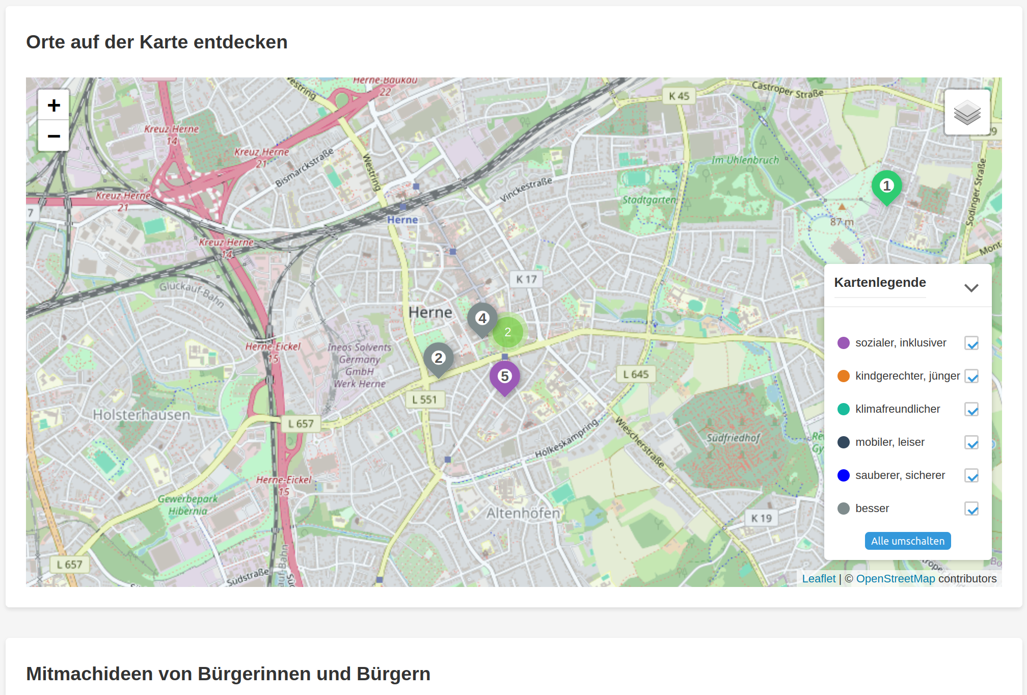This screenshot has width=1027, height=695.
Task: Open the Leaflet attribution link
Action: coord(819,579)
